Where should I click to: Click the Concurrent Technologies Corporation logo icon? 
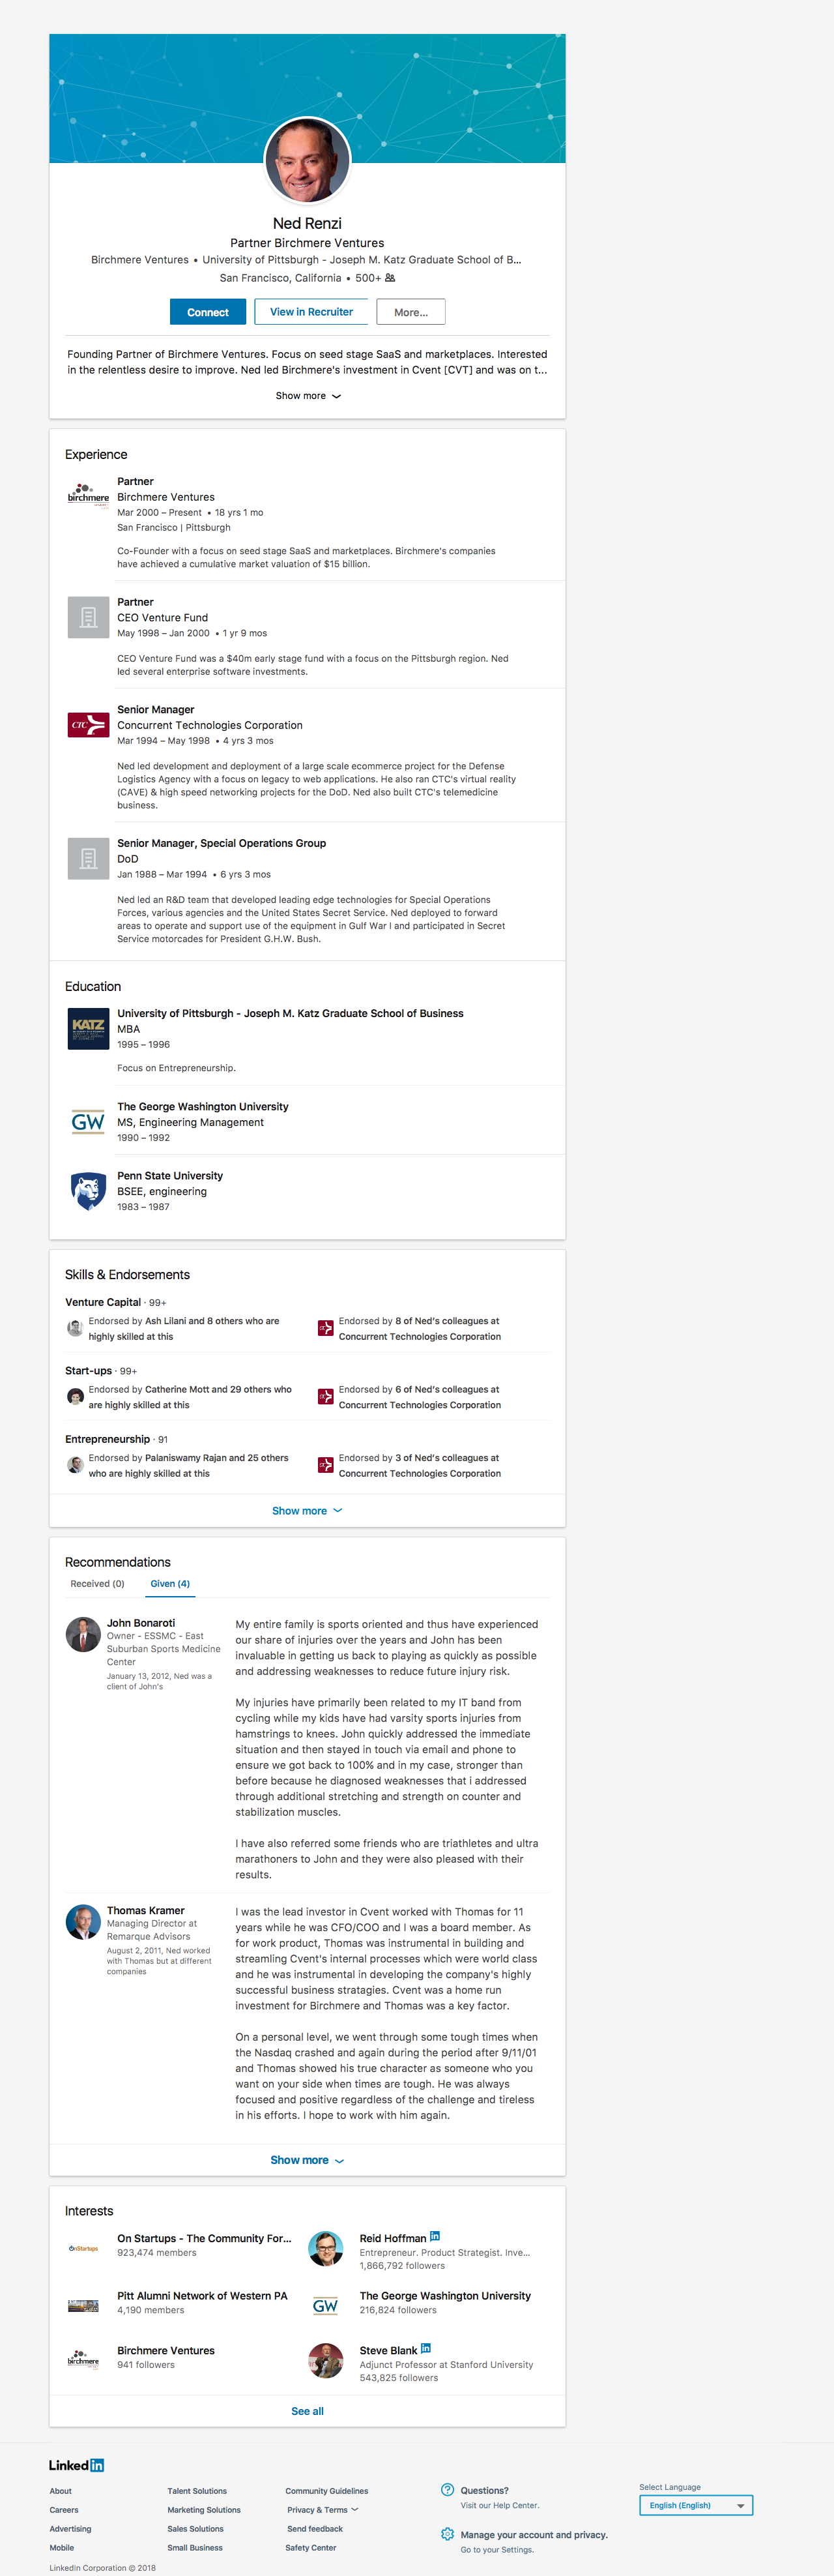click(88, 724)
